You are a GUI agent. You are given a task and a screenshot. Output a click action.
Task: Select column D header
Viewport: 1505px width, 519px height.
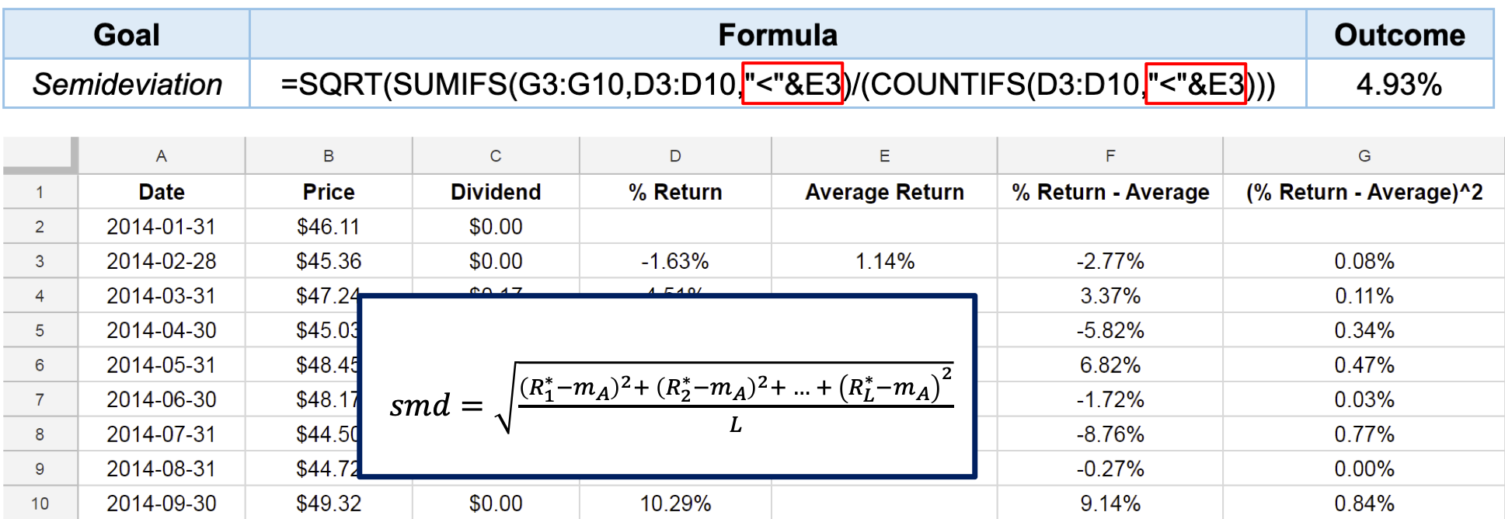(675, 155)
